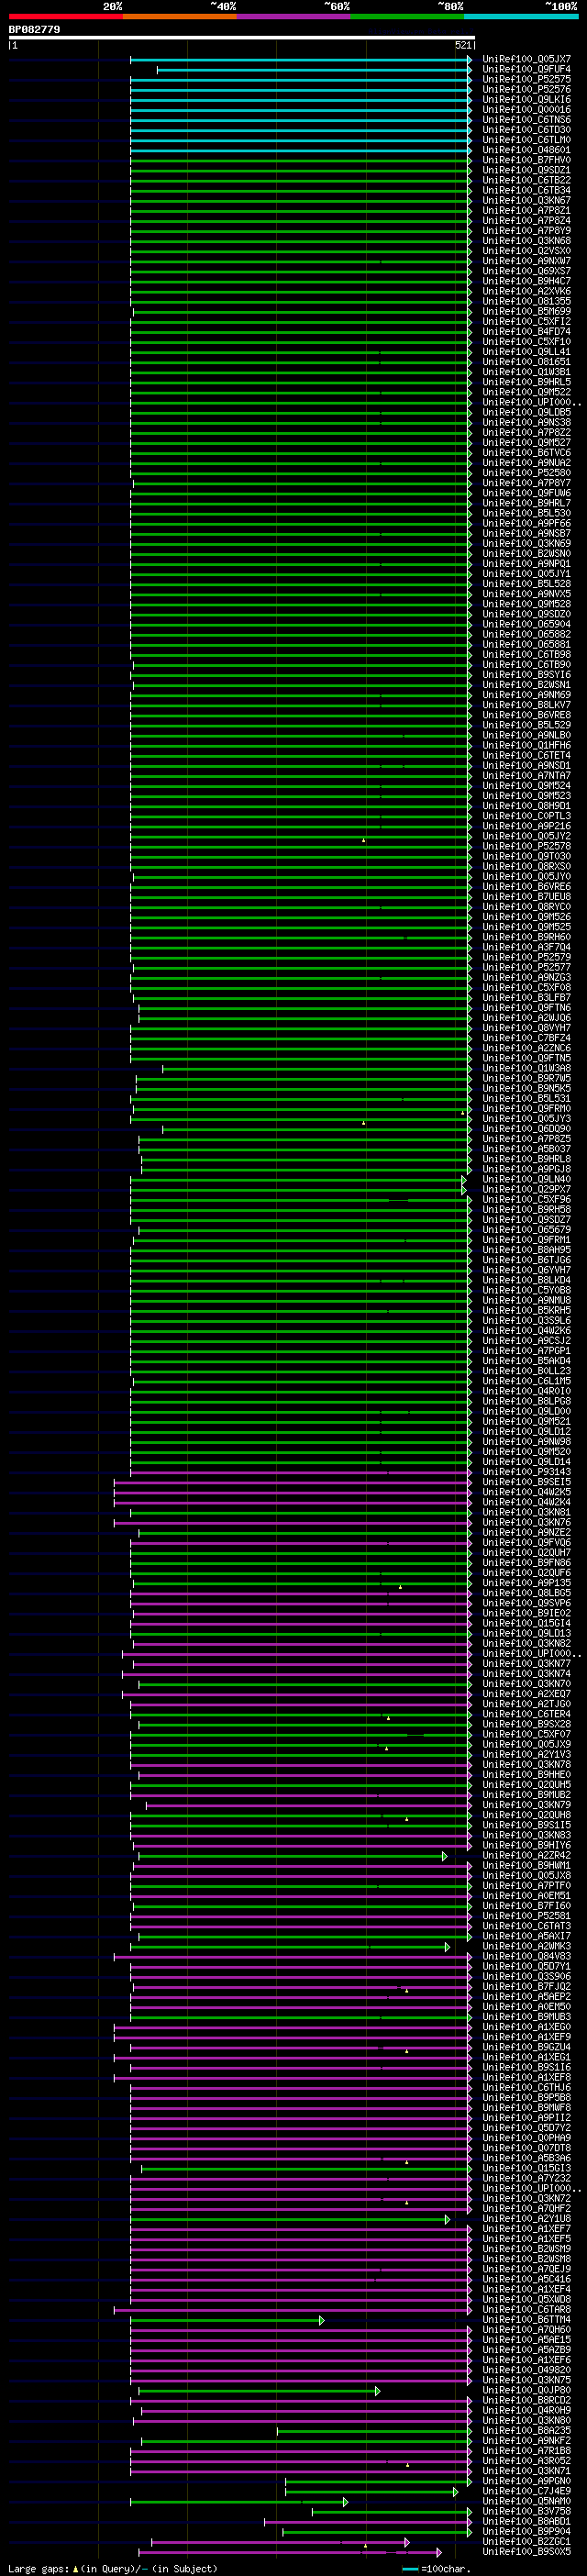Select hit label UniRef100_A2Y1U8
Screen dimensions: 587x2576
click(527, 2219)
